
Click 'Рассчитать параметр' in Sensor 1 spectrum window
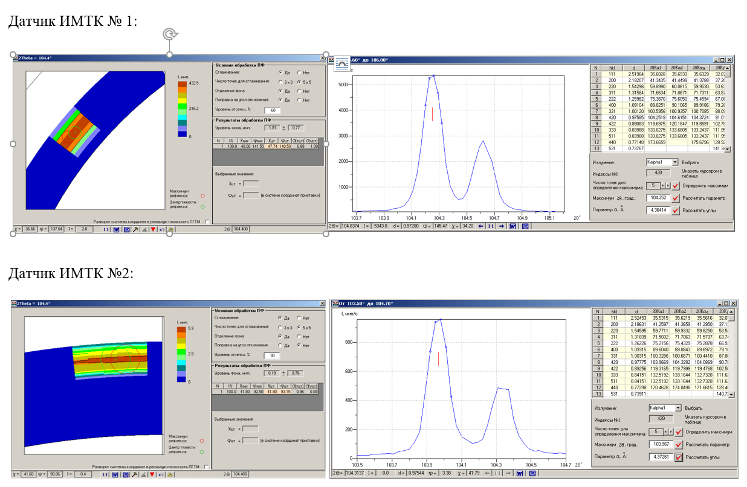(x=703, y=198)
